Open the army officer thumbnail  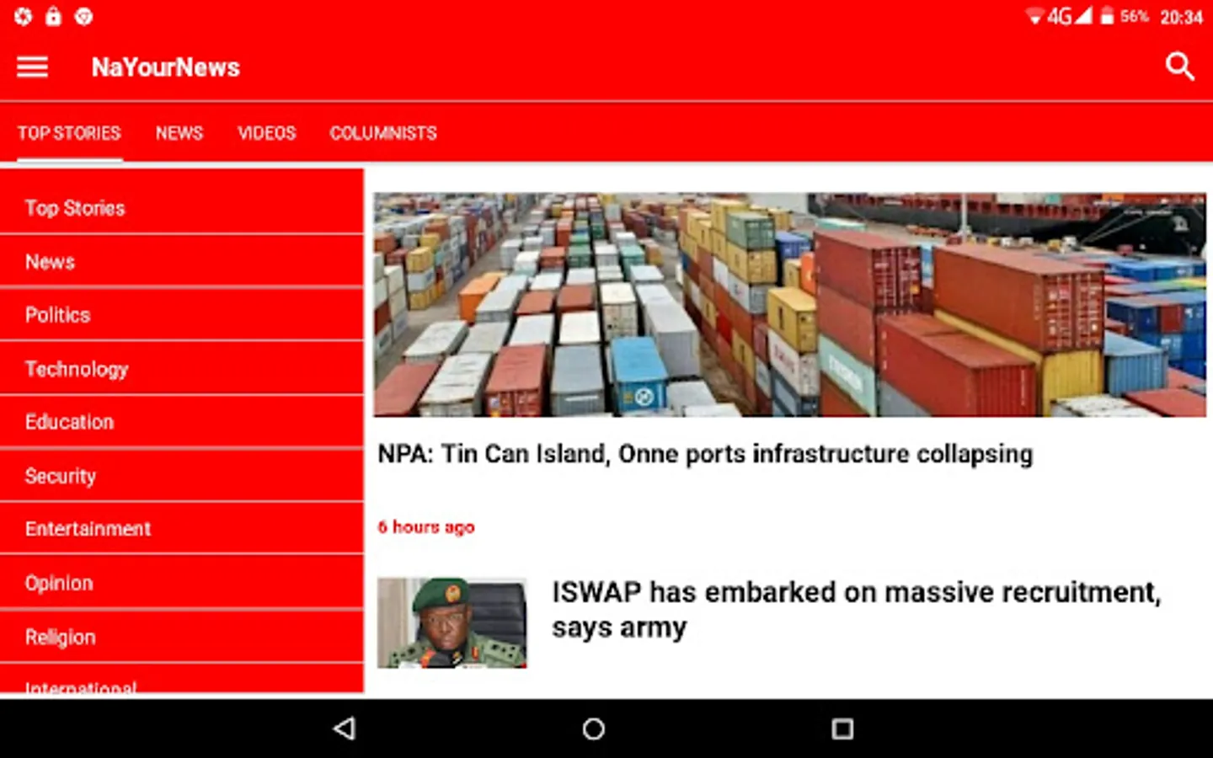(452, 622)
